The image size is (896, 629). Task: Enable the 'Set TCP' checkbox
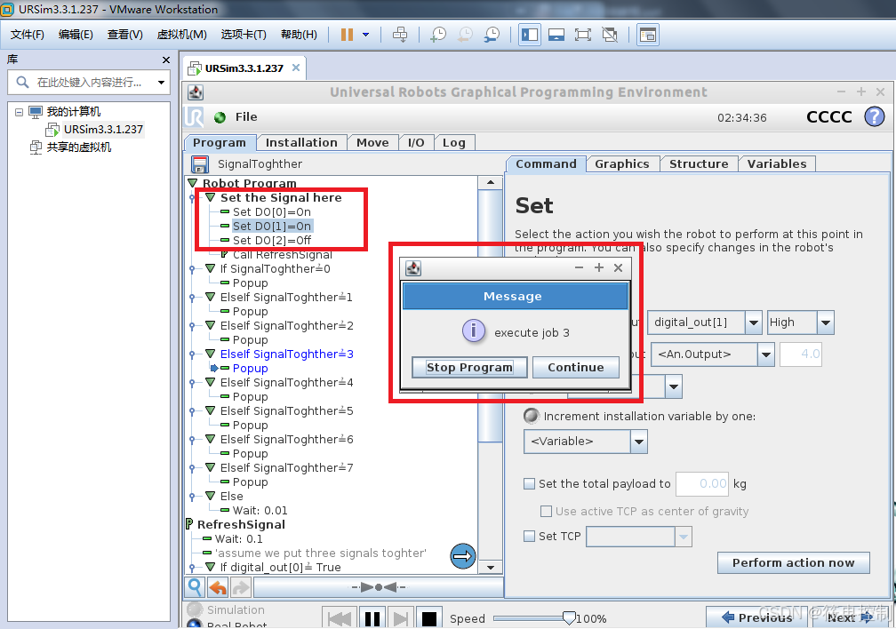[530, 536]
